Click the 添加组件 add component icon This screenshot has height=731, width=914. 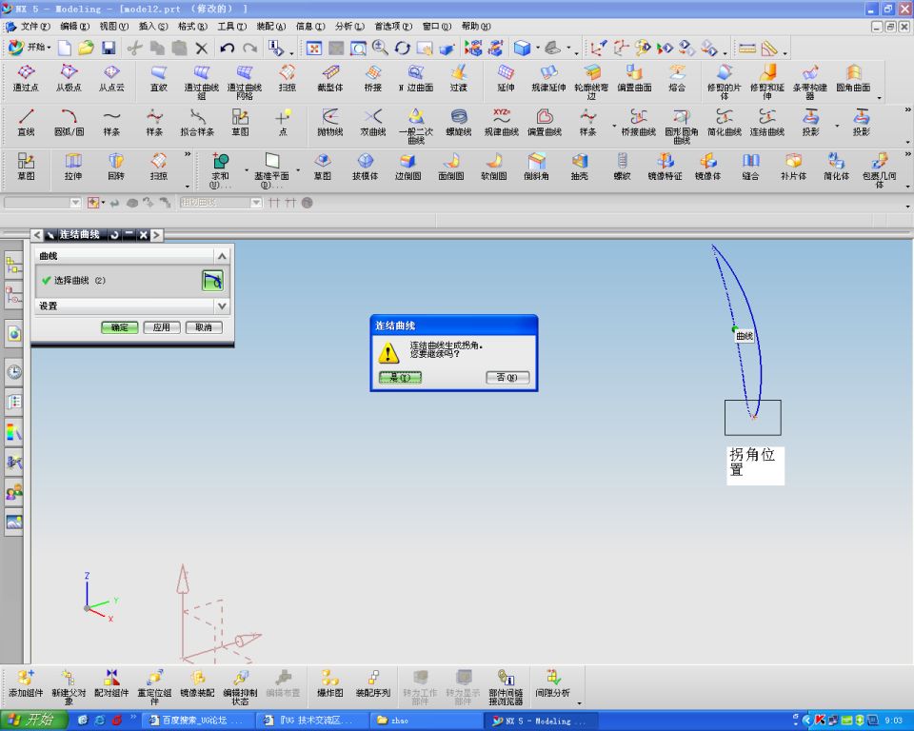coord(26,683)
